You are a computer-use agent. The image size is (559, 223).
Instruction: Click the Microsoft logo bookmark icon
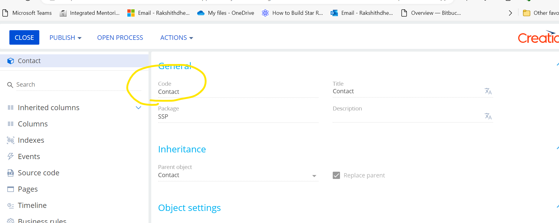(x=131, y=13)
